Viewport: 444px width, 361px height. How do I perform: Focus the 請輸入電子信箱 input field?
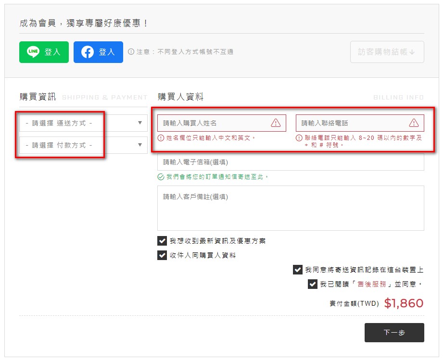coord(291,162)
